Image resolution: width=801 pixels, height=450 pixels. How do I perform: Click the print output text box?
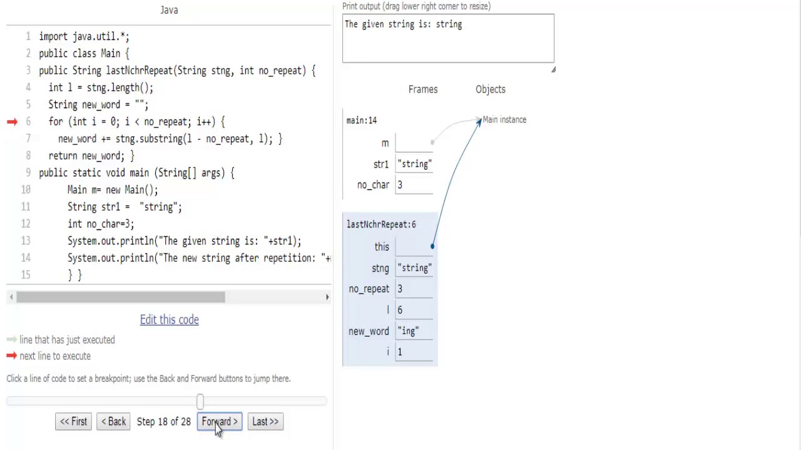click(448, 38)
